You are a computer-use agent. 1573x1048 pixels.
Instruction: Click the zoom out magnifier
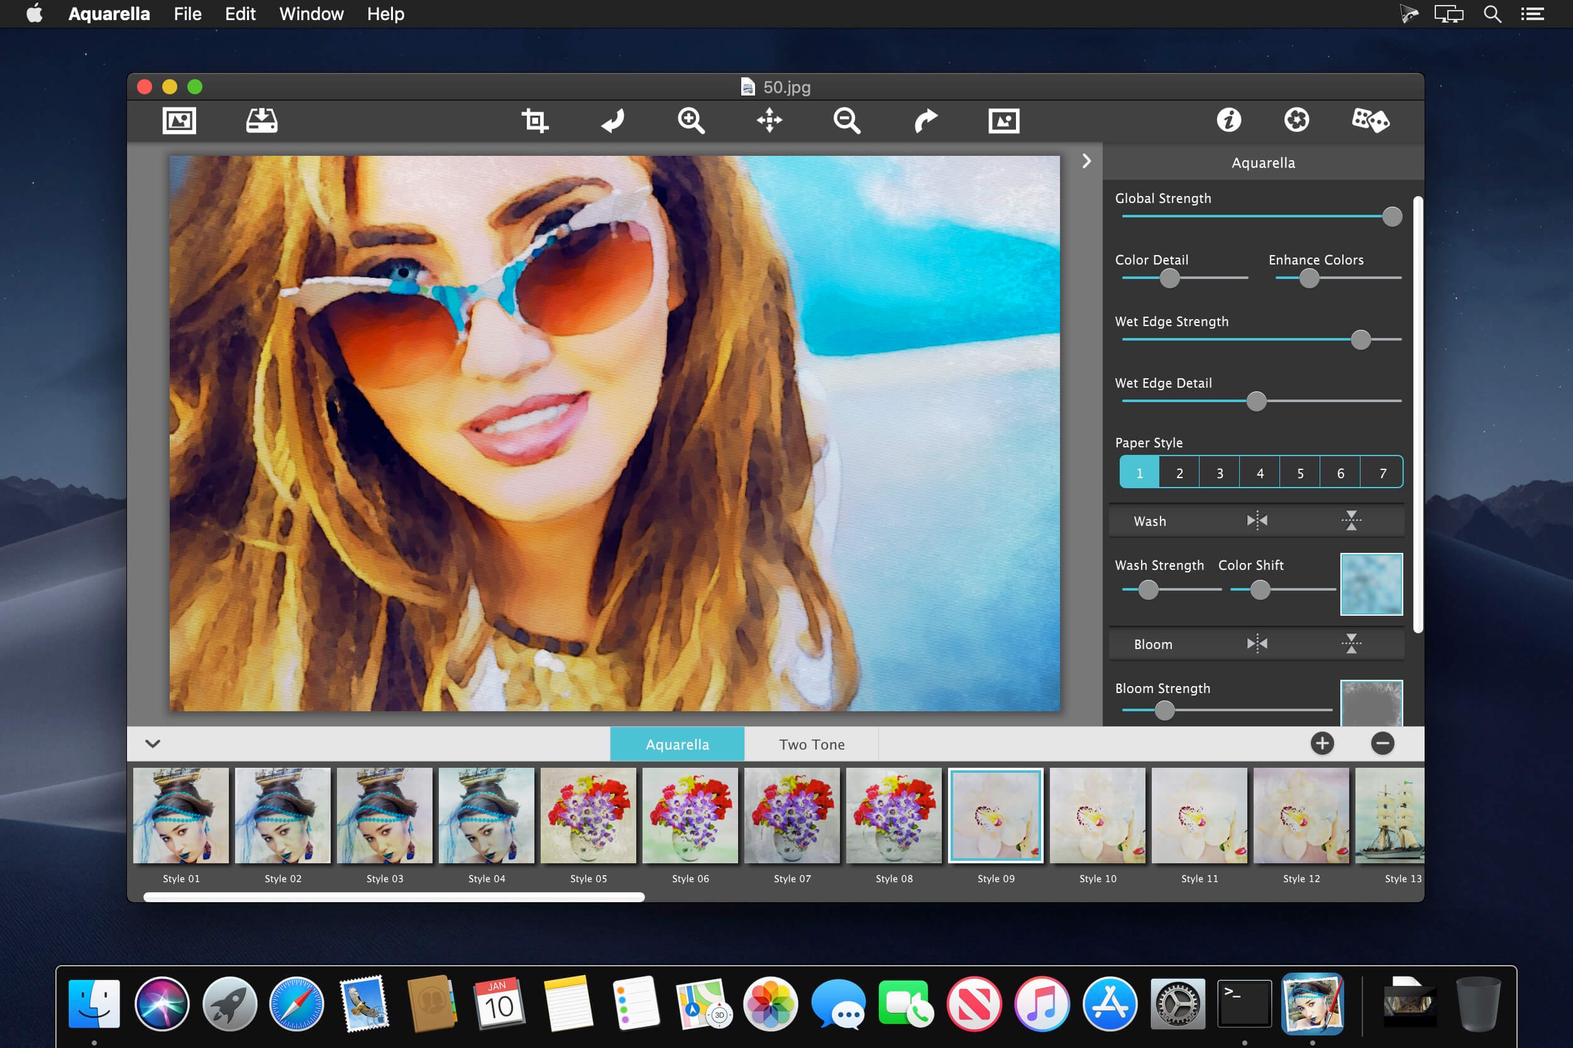(847, 121)
